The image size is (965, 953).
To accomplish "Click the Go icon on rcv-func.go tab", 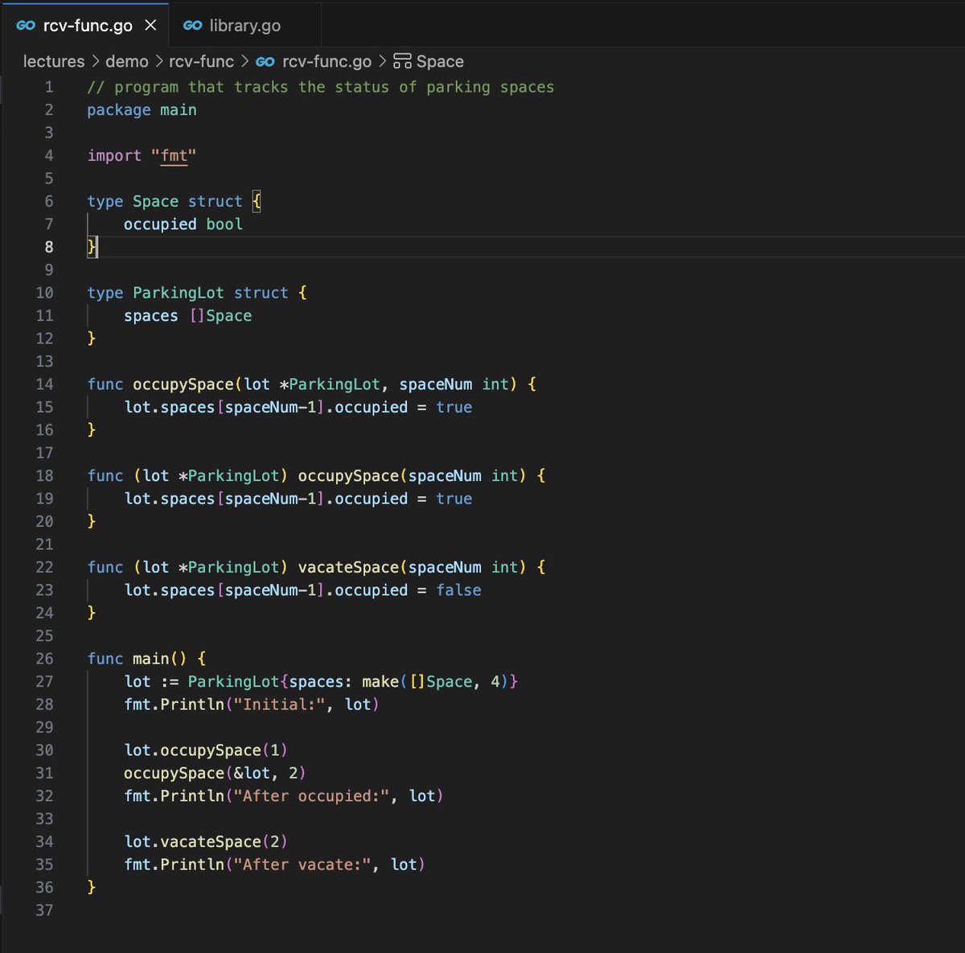I will (x=26, y=26).
